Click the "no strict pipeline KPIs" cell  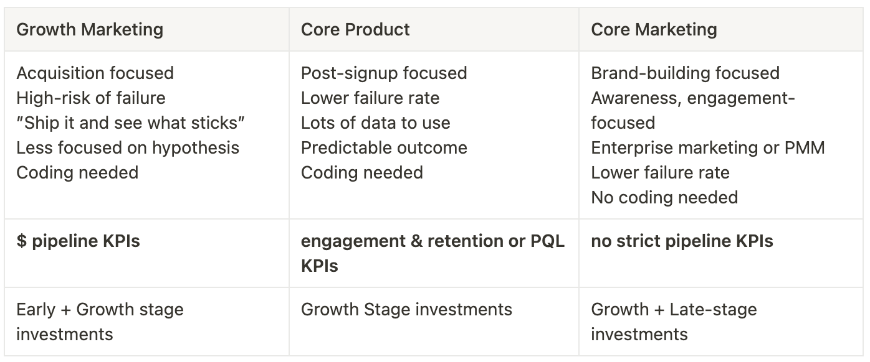click(682, 241)
